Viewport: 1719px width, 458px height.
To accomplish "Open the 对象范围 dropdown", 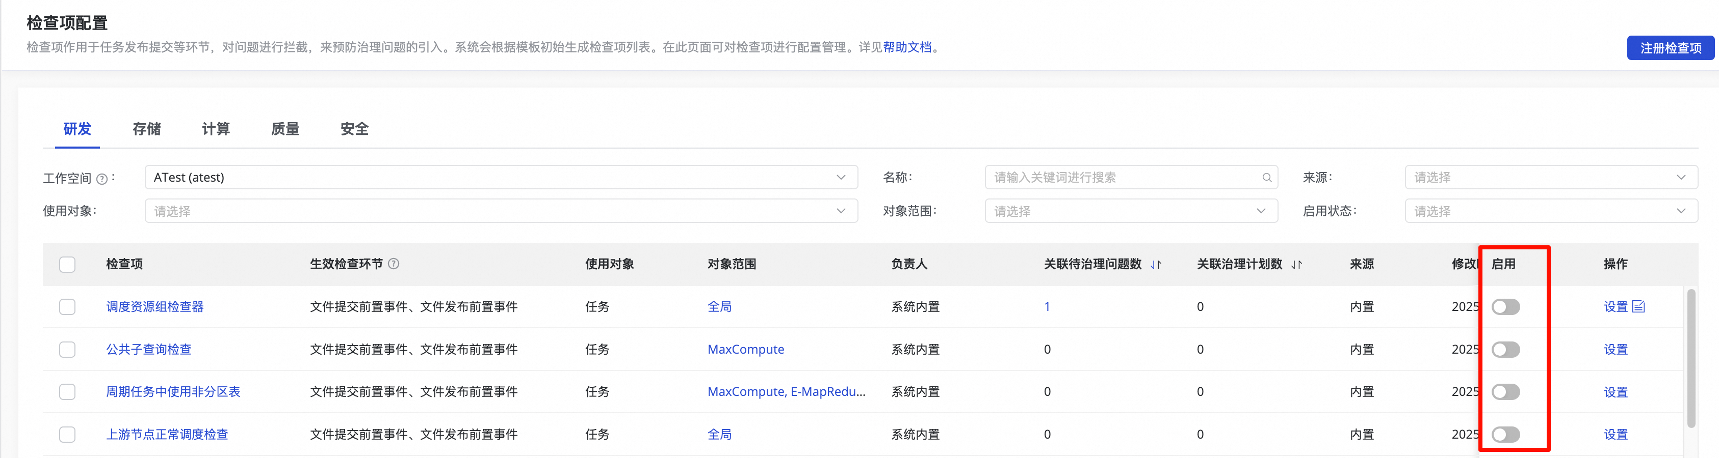I will (1131, 211).
